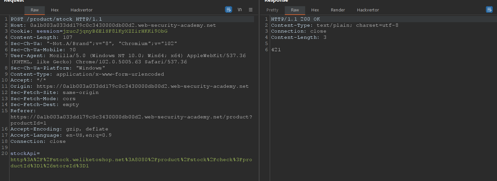
Task: Switch to the Response Pretty tab
Action: click(272, 10)
